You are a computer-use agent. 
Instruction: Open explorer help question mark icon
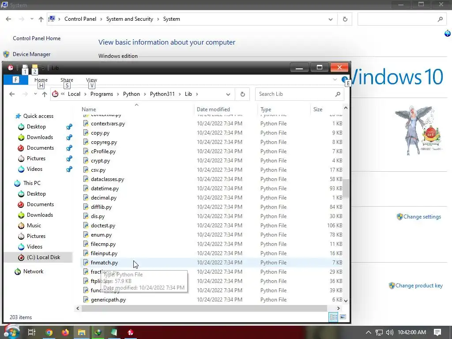click(344, 79)
